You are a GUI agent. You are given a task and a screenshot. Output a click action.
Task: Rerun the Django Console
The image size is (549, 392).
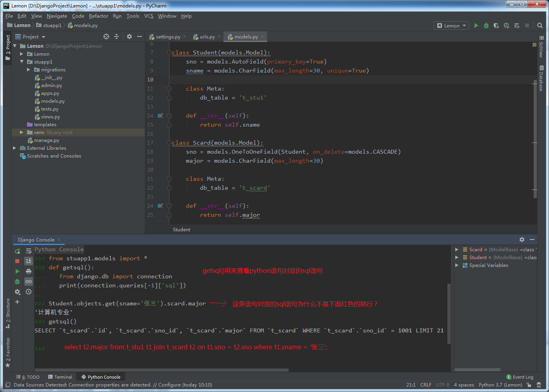click(17, 251)
